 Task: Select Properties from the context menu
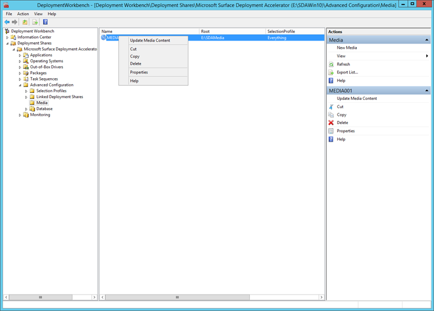[x=139, y=72]
